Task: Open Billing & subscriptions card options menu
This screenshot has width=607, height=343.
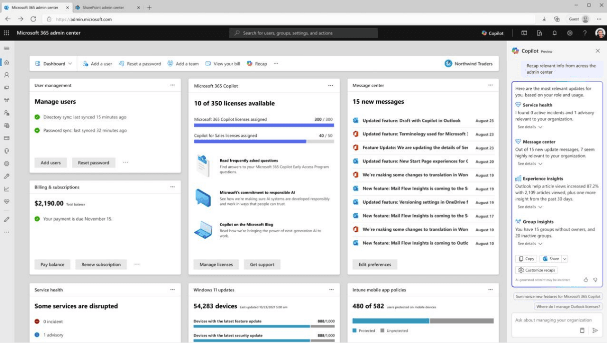Action: 173,187
